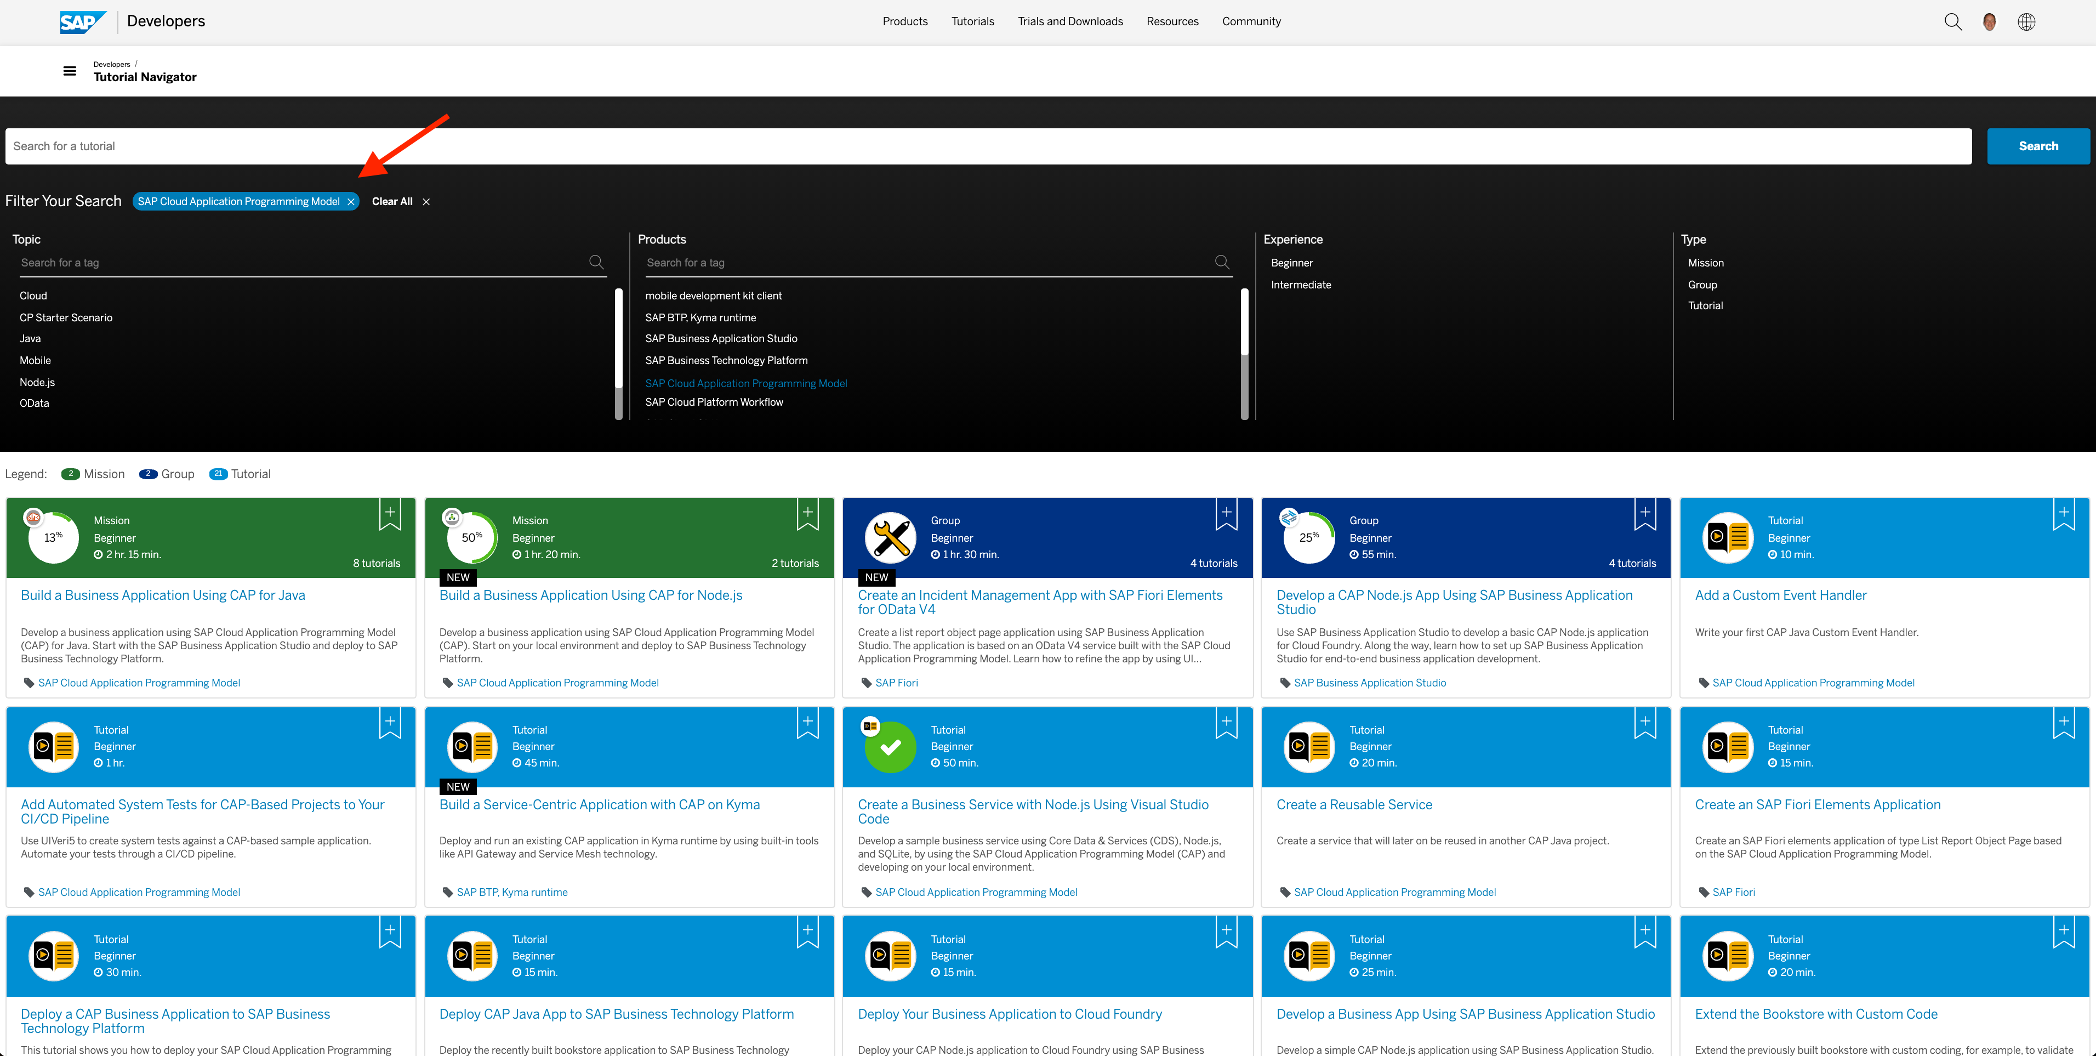Open Deploy Your Business Application to Cloud Foundry

[x=1010, y=1014]
